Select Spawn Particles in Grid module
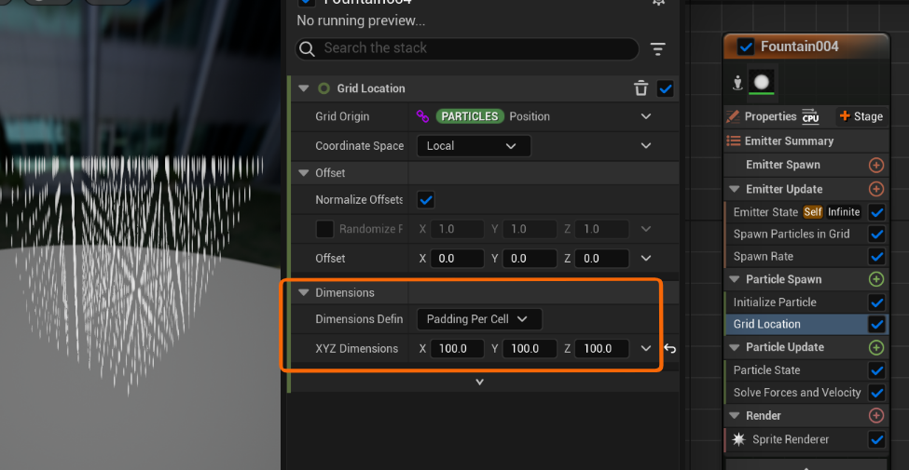Image resolution: width=909 pixels, height=470 pixels. click(x=792, y=235)
